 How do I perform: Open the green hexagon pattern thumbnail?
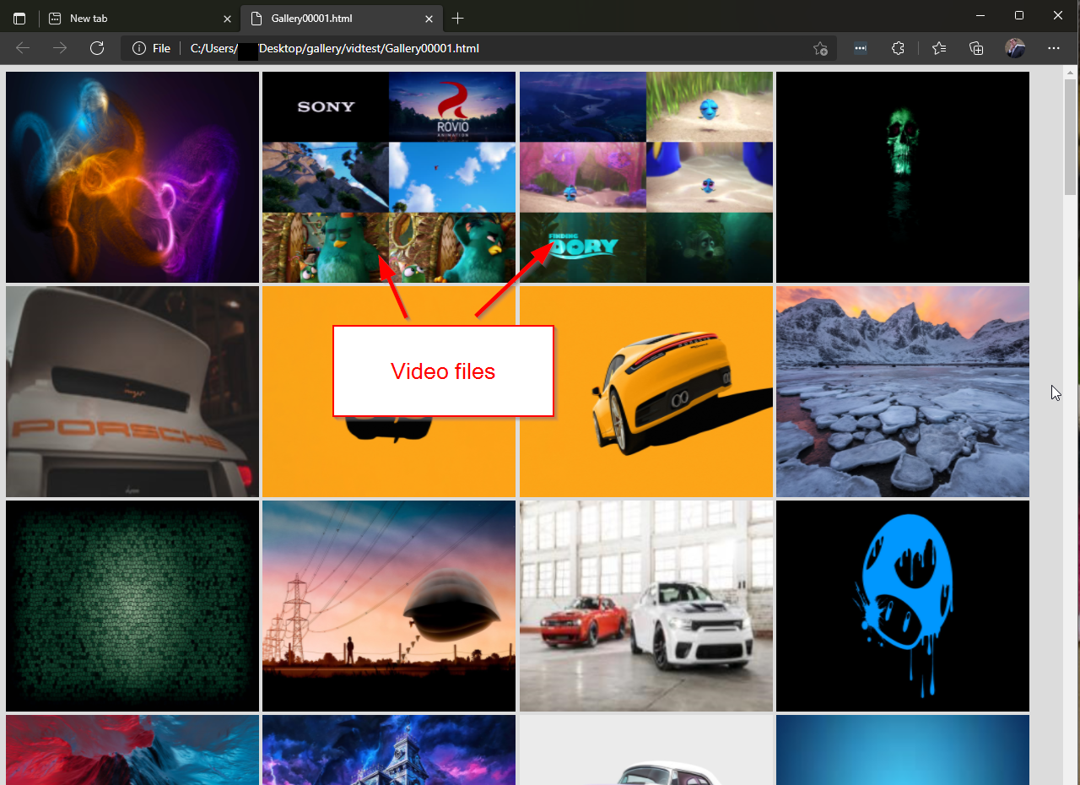click(132, 606)
